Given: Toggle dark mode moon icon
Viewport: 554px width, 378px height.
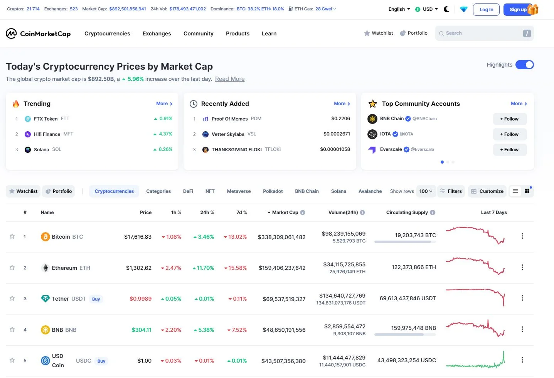Looking at the screenshot, I should (446, 9).
